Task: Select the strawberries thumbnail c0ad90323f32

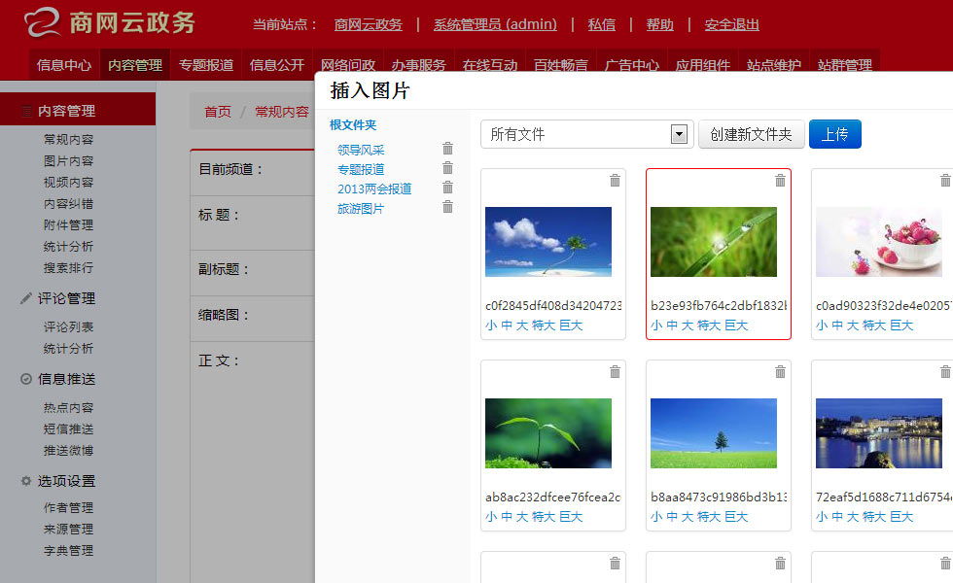Action: tap(879, 242)
